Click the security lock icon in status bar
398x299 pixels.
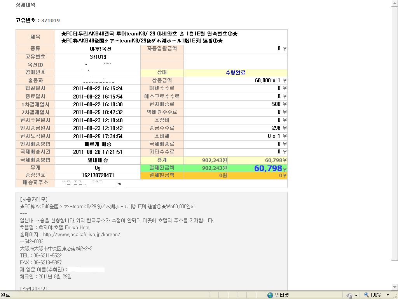coord(349,295)
